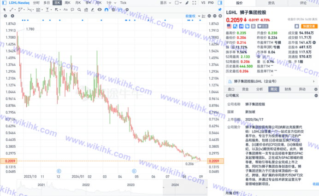Image resolution: width=319 pixels, height=196 pixels.
Task: Select the measurement range tool
Action: pyautogui.click(x=38, y=10)
